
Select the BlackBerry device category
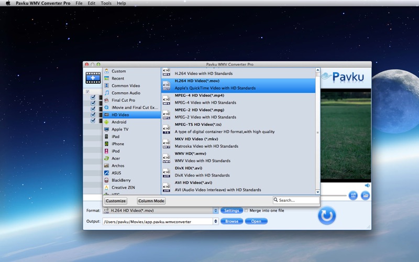(x=132, y=180)
